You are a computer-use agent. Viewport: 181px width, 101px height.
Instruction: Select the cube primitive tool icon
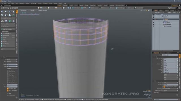(x=2, y=12)
